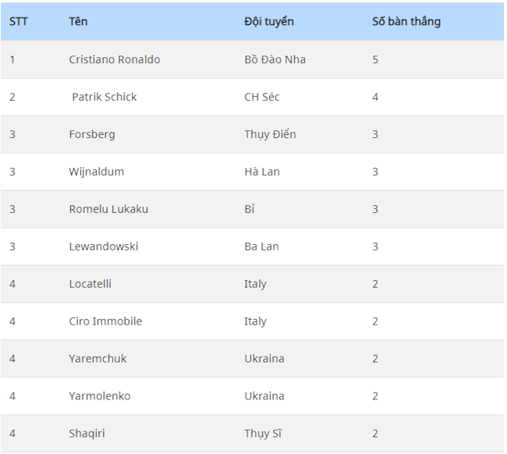Click the Wijnaldum player name
The image size is (507, 454).
pos(97,172)
